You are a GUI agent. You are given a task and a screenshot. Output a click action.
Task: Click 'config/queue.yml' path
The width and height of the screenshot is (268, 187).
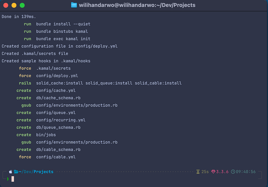56,113
